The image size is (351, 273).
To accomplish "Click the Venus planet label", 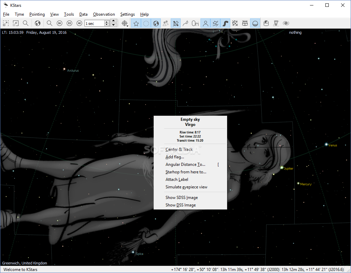I will pos(333,145).
